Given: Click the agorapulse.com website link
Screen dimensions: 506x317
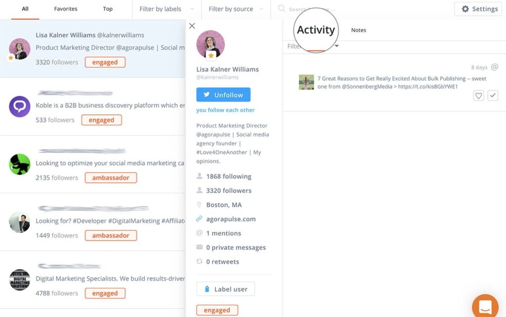Looking at the screenshot, I should pos(231,219).
